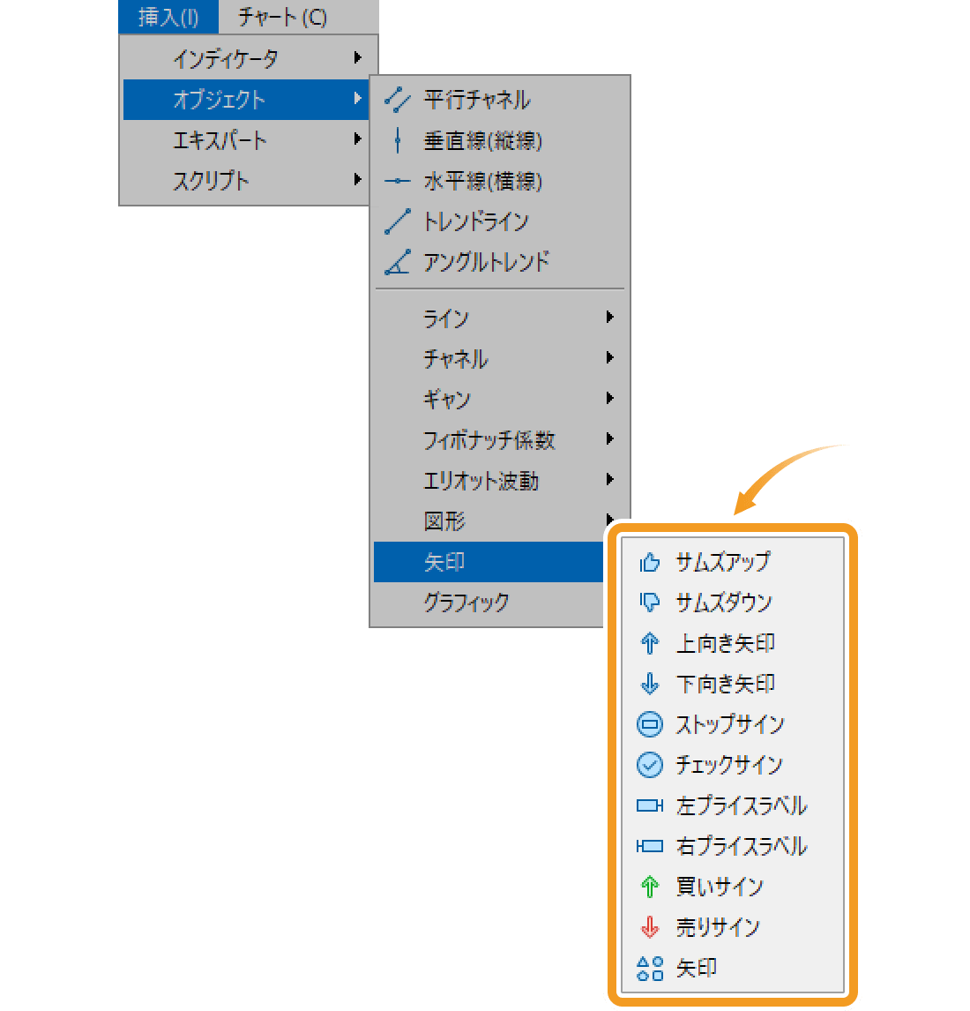Viewport: 970px width, 1011px height.
Task: Click the blue down arrow (下向き矢印) icon
Action: point(650,684)
